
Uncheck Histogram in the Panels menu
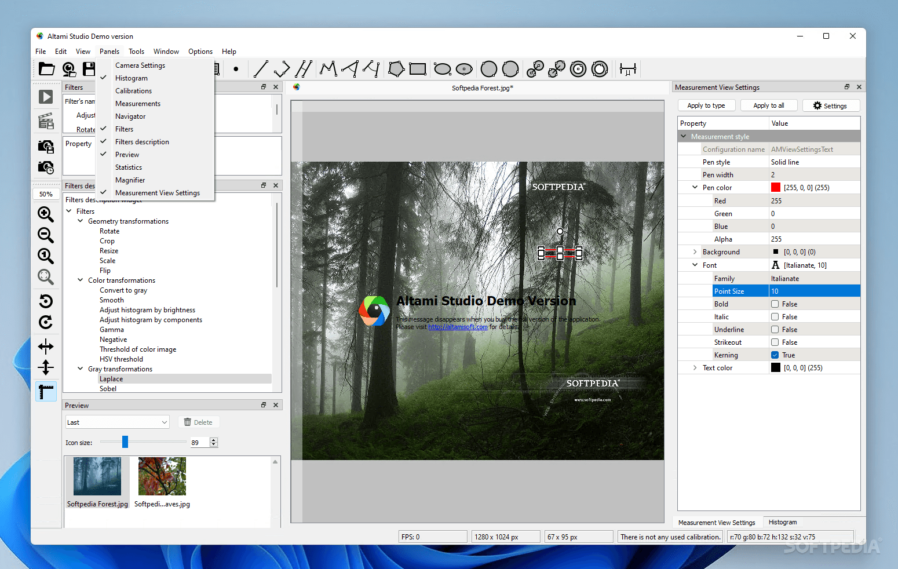tap(155, 78)
